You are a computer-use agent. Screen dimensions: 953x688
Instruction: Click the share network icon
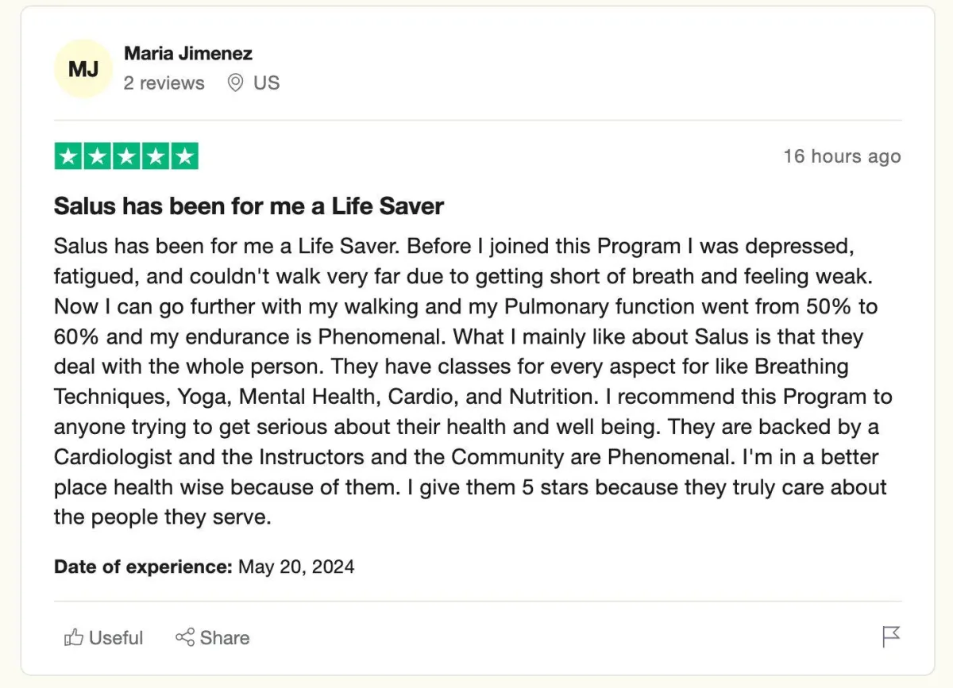coord(185,637)
